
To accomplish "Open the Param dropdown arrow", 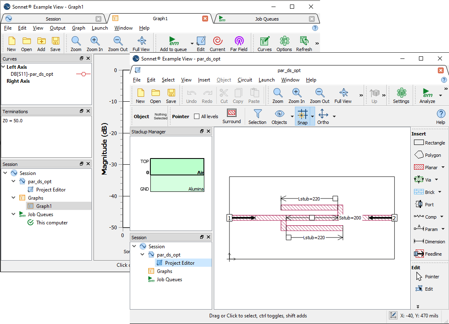I will click(443, 228).
